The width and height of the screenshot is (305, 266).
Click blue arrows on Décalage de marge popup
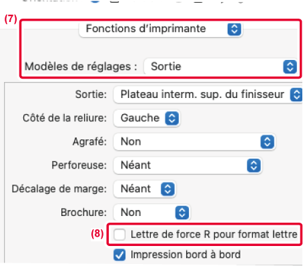pyautogui.click(x=168, y=189)
